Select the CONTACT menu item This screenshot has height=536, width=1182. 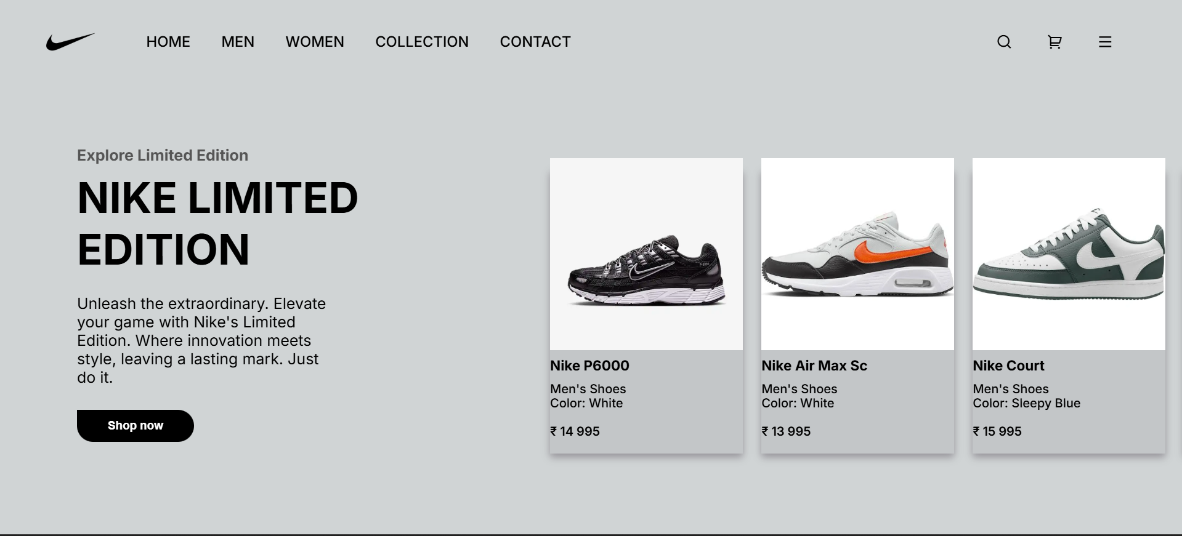pyautogui.click(x=535, y=42)
